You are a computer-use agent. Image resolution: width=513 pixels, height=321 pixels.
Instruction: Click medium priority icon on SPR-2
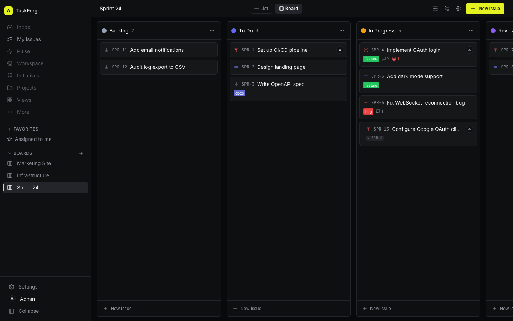[236, 67]
